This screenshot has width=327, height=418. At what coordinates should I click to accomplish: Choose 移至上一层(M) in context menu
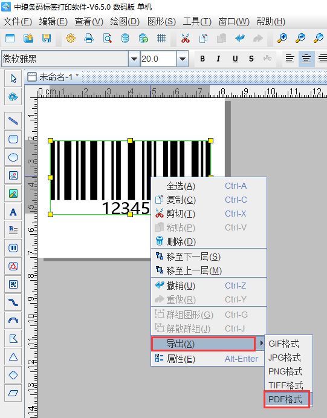209,270
